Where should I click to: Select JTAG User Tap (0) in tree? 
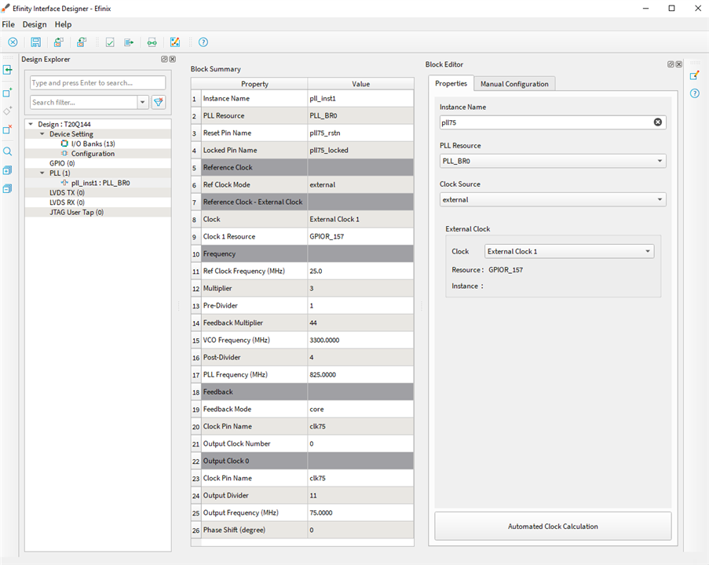coord(76,213)
